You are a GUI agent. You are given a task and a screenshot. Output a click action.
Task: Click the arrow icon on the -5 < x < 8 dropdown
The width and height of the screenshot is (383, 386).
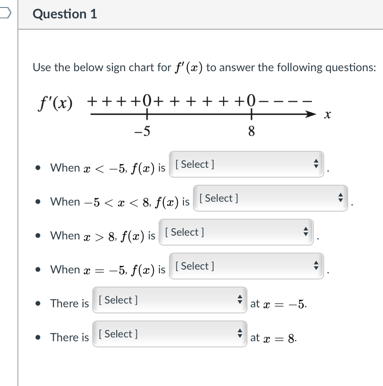pyautogui.click(x=341, y=198)
